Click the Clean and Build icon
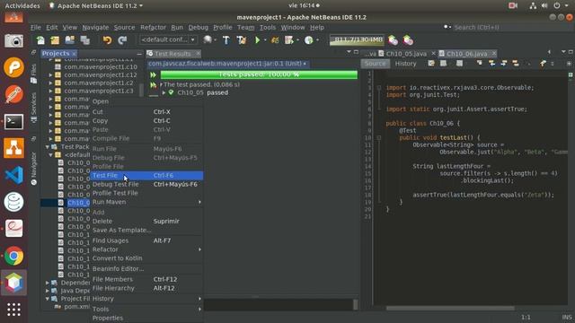 [242, 39]
